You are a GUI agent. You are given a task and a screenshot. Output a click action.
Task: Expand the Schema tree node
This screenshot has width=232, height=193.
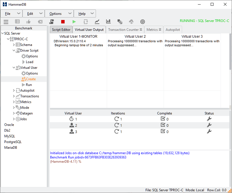click(14, 45)
